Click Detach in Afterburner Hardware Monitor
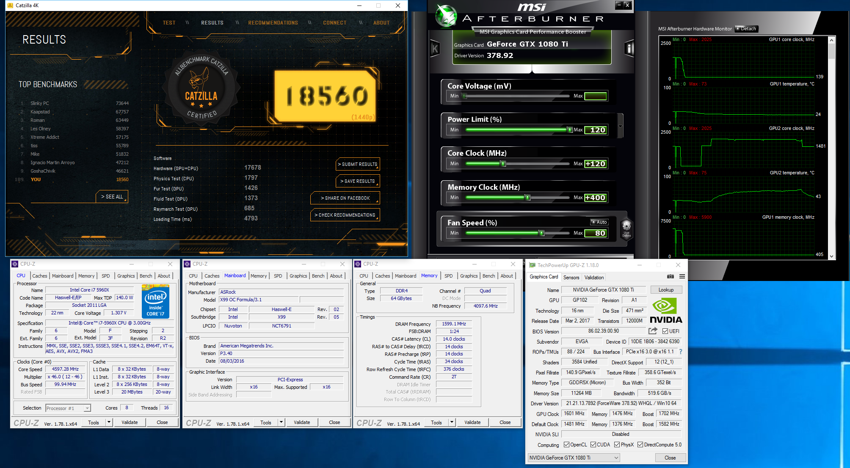Viewport: 850px width, 468px height. (x=747, y=29)
